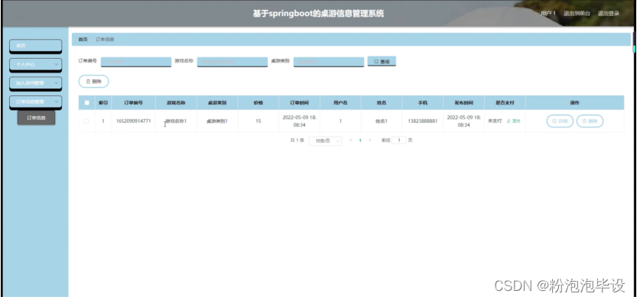Click the 操作 column header

point(574,102)
